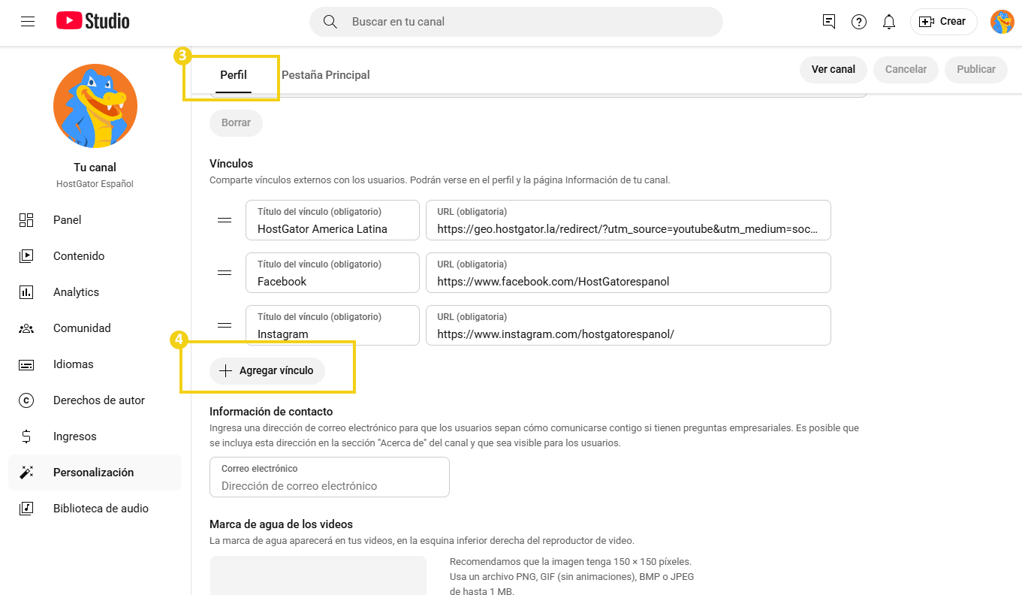Viewport: 1022px width, 595px height.
Task: Add a new link with Agregar vínculo
Action: [x=267, y=370]
